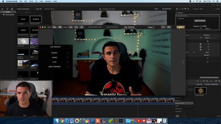
Task: Open Final Cut Pro clapperboard dock icon
Action: point(87,121)
